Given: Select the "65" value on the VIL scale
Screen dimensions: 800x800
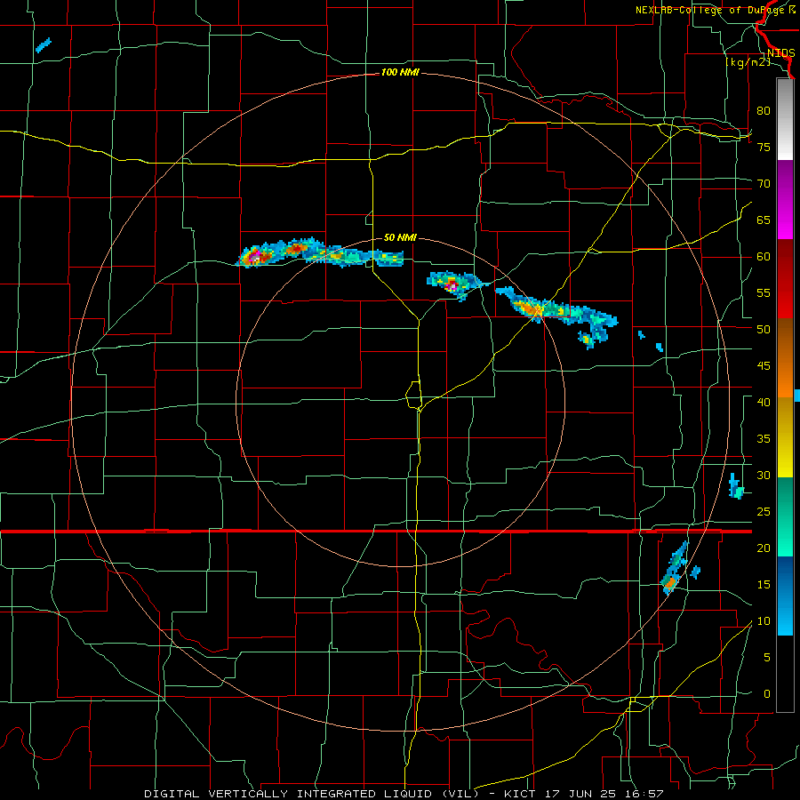Looking at the screenshot, I should (x=764, y=220).
